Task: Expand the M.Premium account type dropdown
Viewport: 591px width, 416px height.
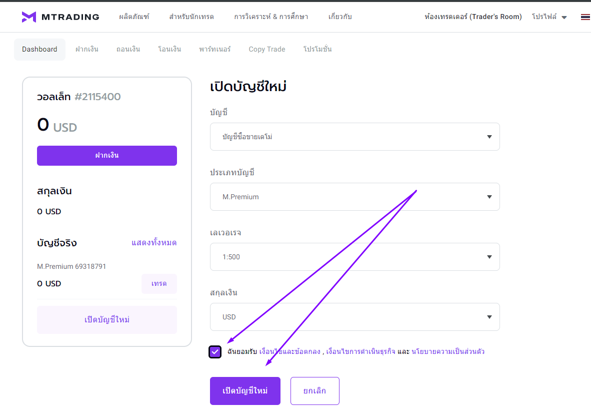Action: [354, 197]
